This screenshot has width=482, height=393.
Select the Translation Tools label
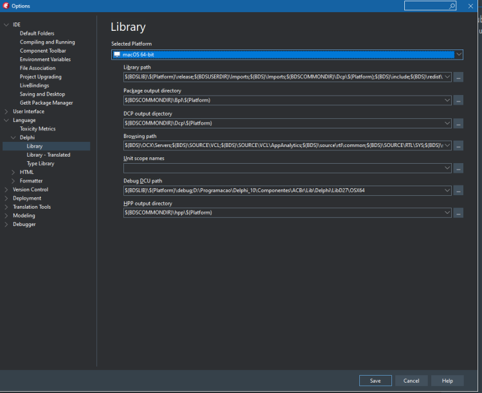click(31, 207)
